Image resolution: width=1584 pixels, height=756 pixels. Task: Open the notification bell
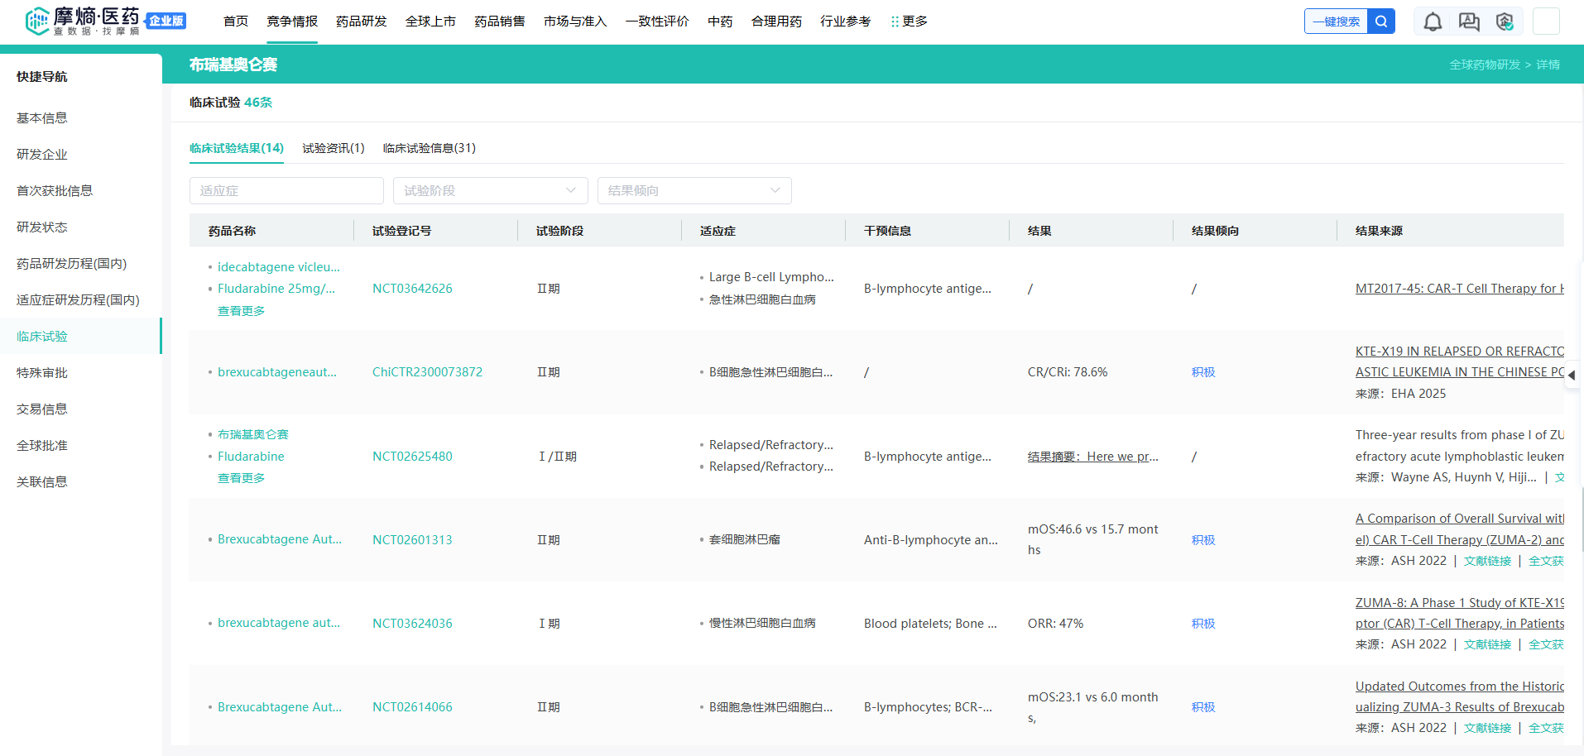1433,22
